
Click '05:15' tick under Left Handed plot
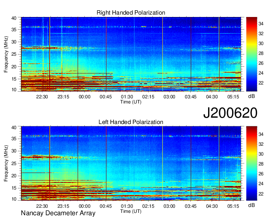point(233,206)
